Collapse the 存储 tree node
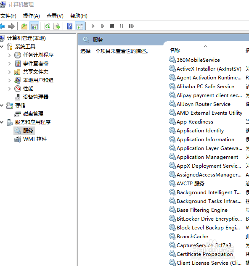Image resolution: width=249 pixels, height=266 pixels. (x=2, y=105)
